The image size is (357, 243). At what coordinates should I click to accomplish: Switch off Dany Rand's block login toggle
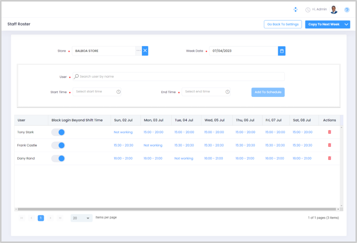click(58, 158)
